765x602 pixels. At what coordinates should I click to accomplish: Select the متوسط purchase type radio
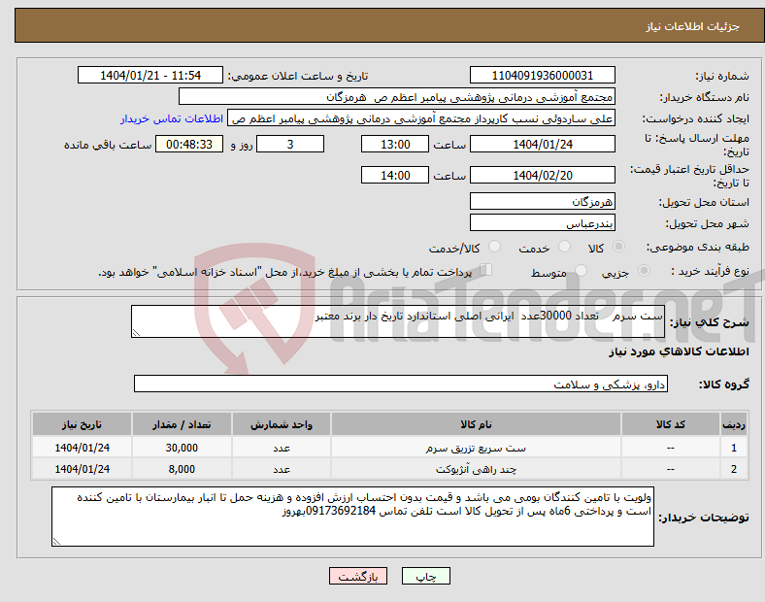[581, 271]
